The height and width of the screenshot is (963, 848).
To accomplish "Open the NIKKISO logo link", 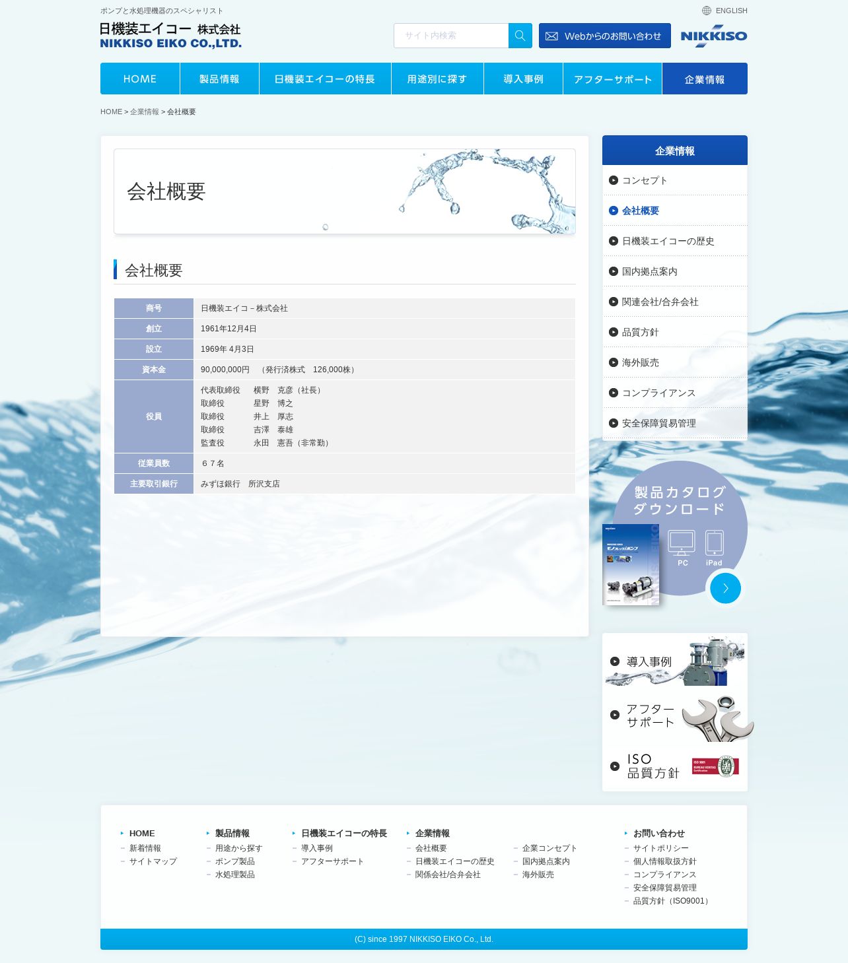I will pyautogui.click(x=714, y=36).
